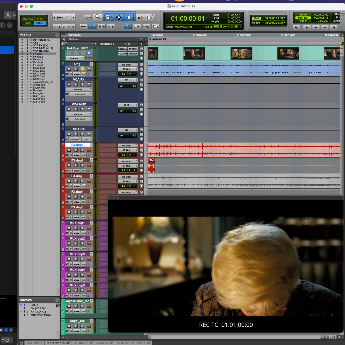
Task: Select the Zoomer tool magnifier
Action: [x=98, y=17]
